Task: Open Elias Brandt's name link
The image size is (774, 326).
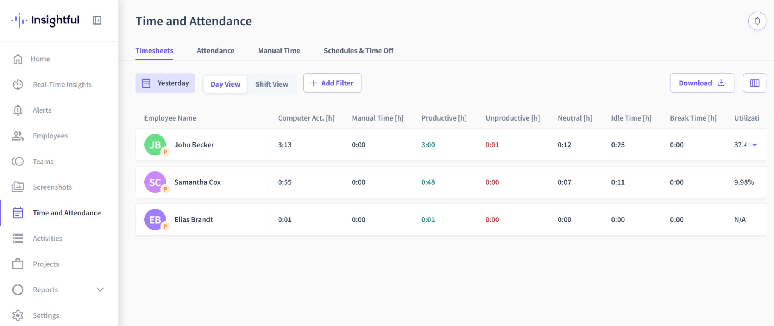Action: click(193, 219)
